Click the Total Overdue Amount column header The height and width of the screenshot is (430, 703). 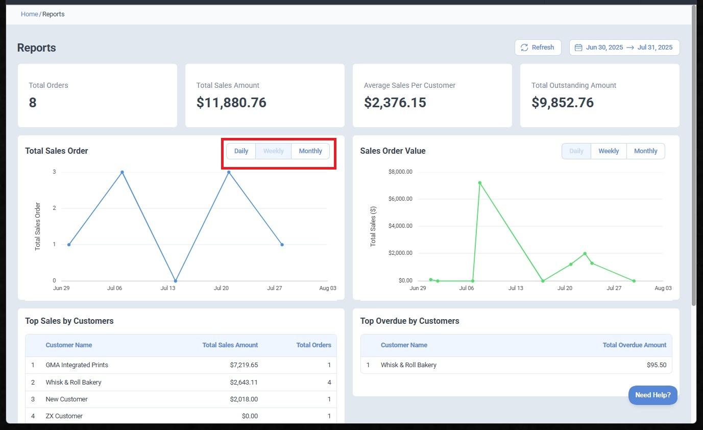(634, 345)
